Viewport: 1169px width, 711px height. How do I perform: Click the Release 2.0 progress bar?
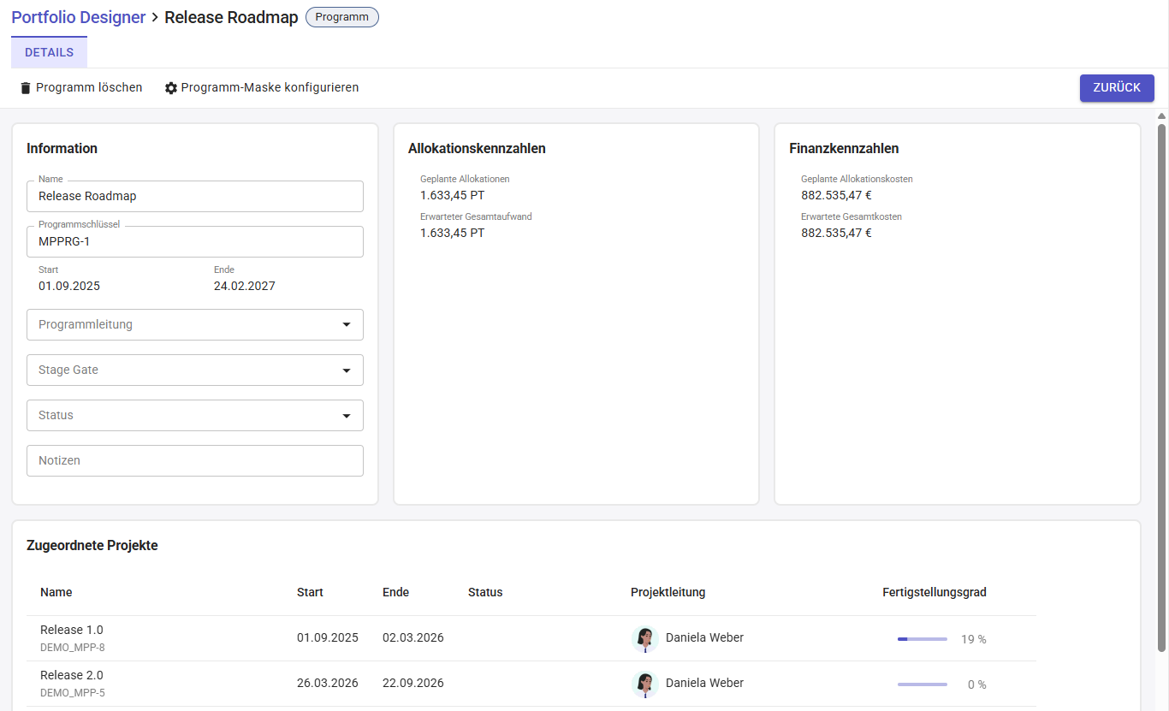(x=922, y=684)
